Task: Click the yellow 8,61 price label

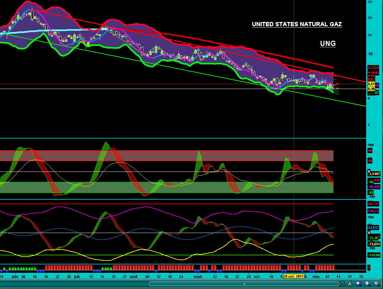Action: [x=371, y=84]
